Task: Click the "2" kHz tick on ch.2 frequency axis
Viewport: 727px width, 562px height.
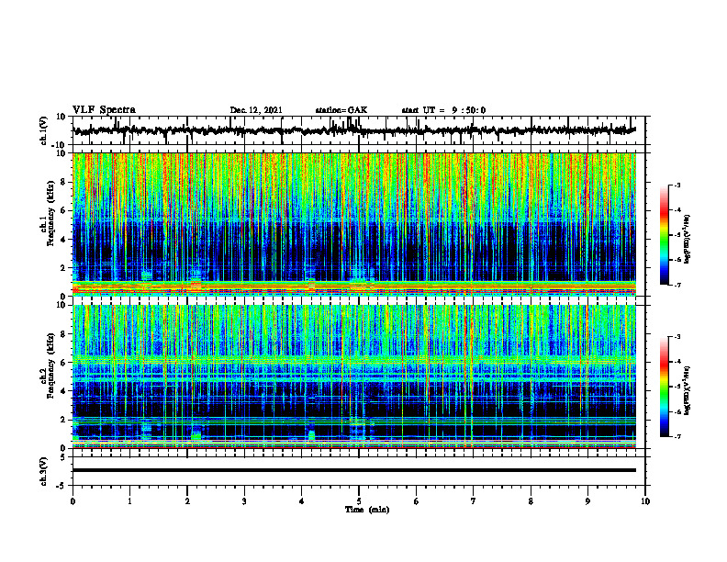Action: (63, 420)
